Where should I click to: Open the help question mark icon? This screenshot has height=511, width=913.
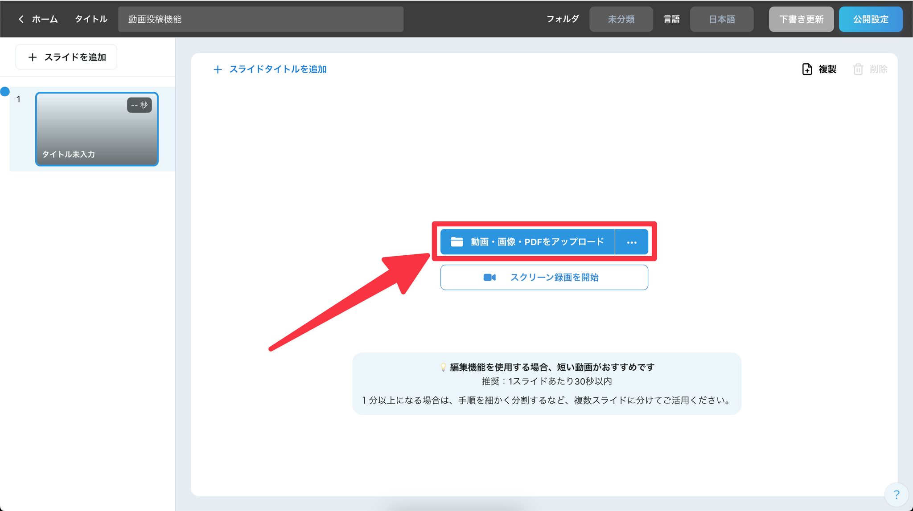click(x=896, y=495)
